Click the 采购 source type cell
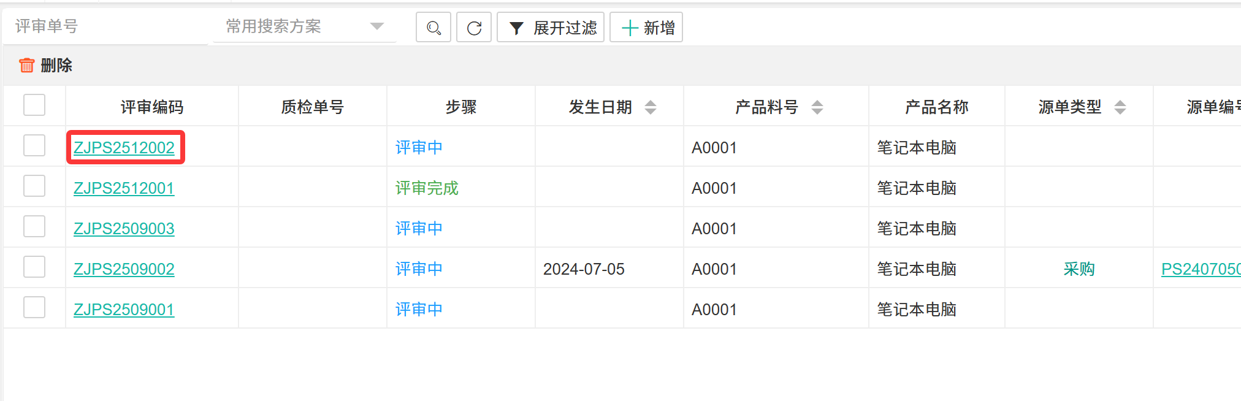 point(1079,269)
